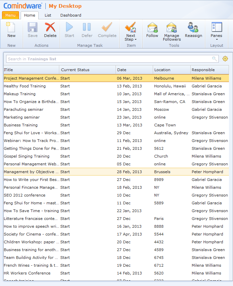The image size is (233, 286).
Task: Click the Comindware logo
Action: (x=23, y=6)
